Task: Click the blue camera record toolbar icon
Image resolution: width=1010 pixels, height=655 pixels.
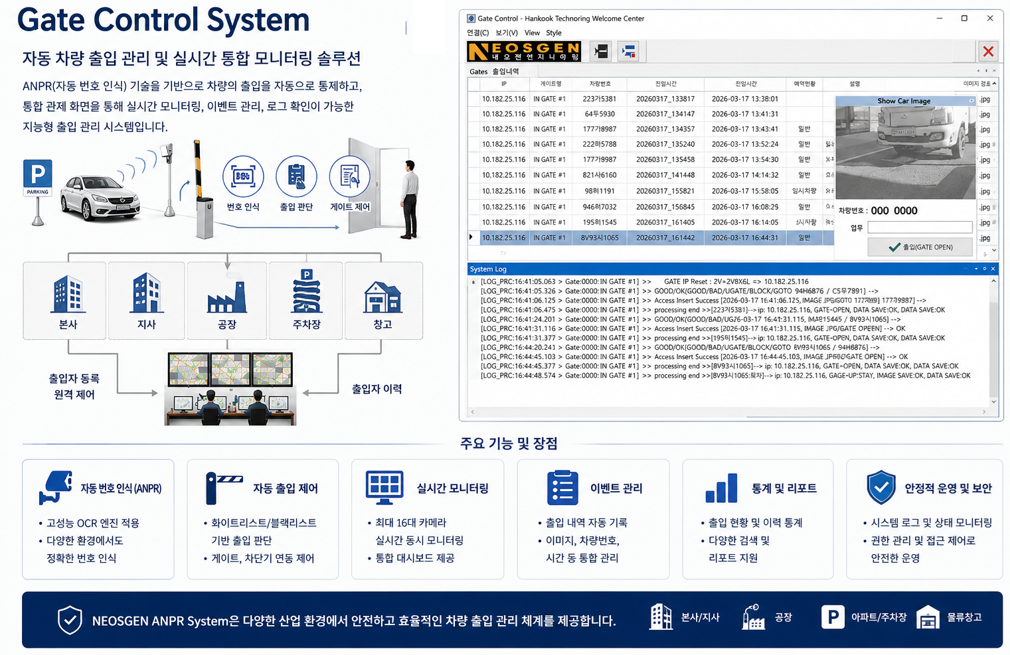Action: [628, 51]
